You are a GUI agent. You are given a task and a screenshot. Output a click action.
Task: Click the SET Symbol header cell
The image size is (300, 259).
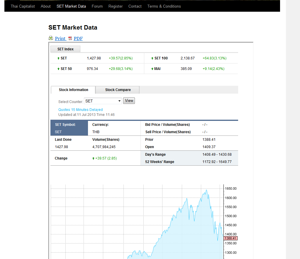69,128
